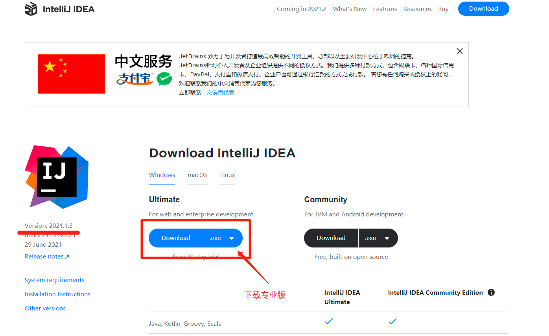Click 'For JVM and Android development' text
This screenshot has width=549, height=336.
point(354,214)
